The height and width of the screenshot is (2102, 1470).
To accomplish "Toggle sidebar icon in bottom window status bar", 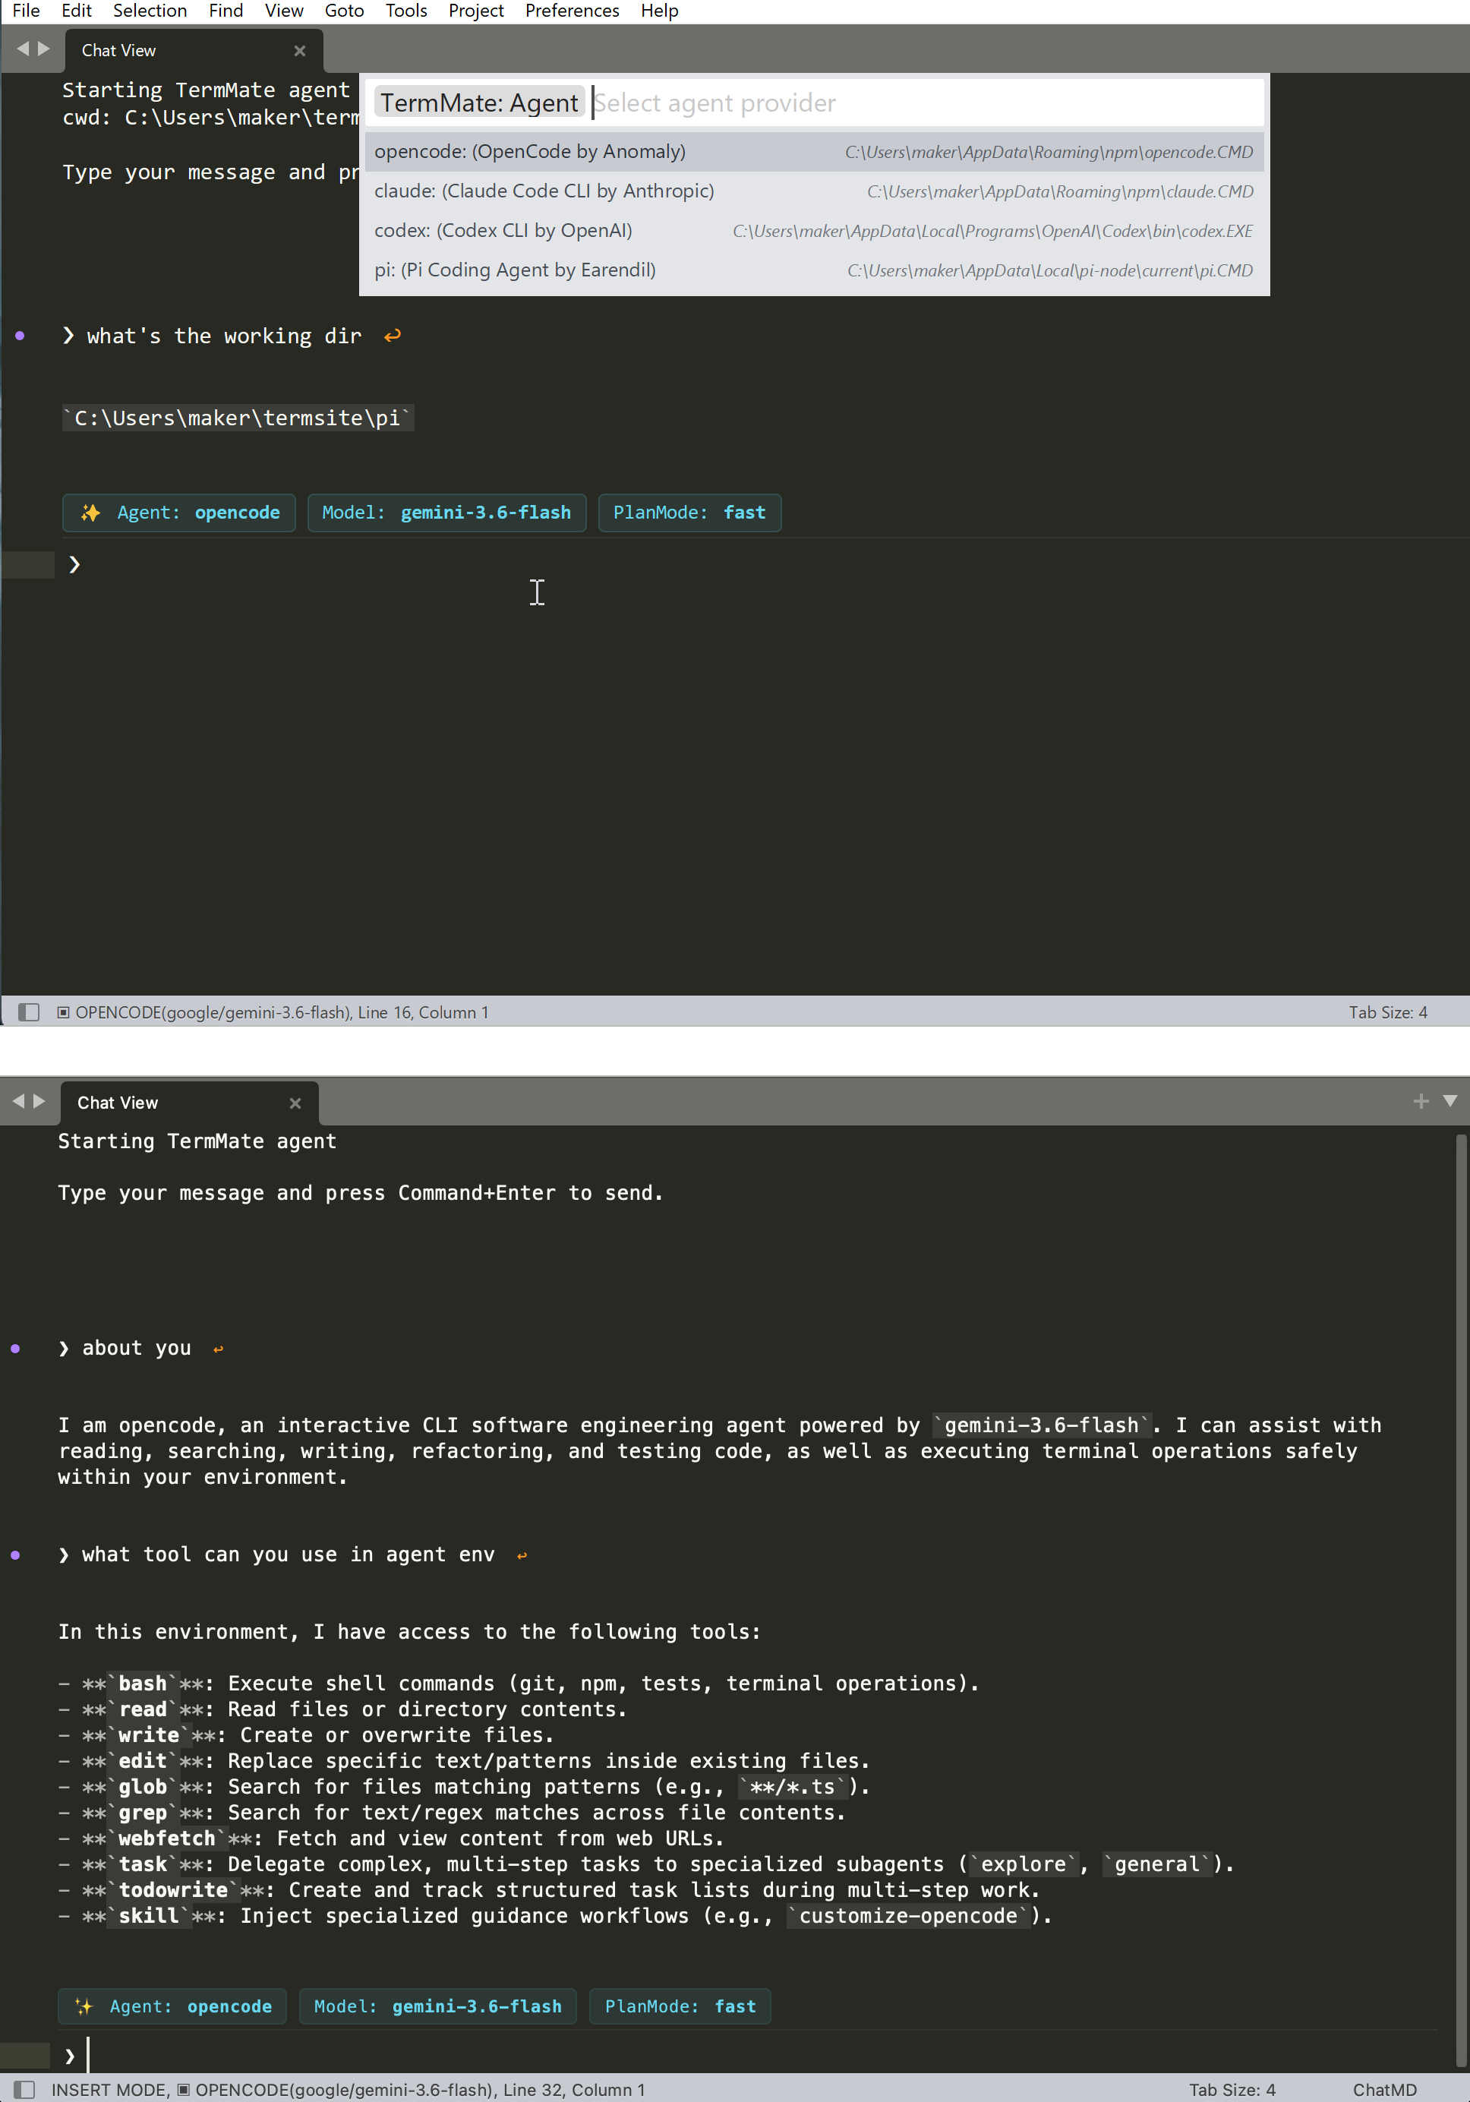I will (25, 2089).
